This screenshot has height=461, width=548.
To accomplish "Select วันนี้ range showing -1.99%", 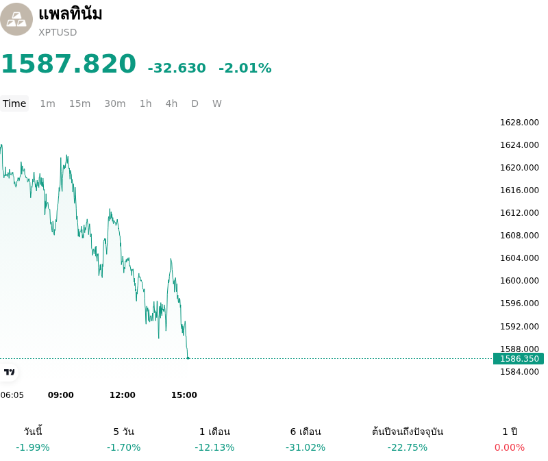I will point(33,440).
